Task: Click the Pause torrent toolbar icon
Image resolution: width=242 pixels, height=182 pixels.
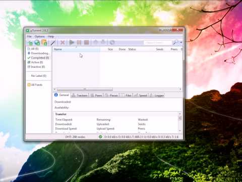Action: click(79, 42)
